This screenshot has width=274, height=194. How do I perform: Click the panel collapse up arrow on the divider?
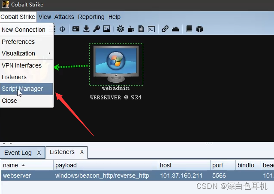[4, 143]
